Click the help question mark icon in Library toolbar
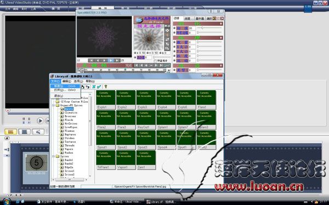The width and height of the screenshot is (329, 205). click(106, 86)
